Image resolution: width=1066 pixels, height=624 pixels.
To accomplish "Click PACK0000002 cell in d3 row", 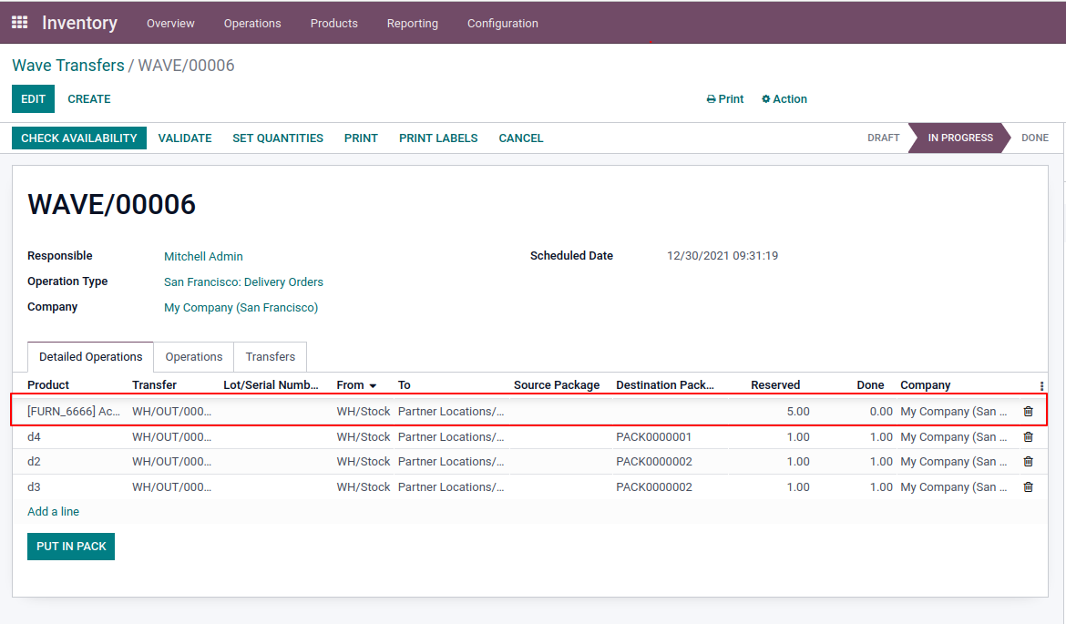I will point(654,486).
